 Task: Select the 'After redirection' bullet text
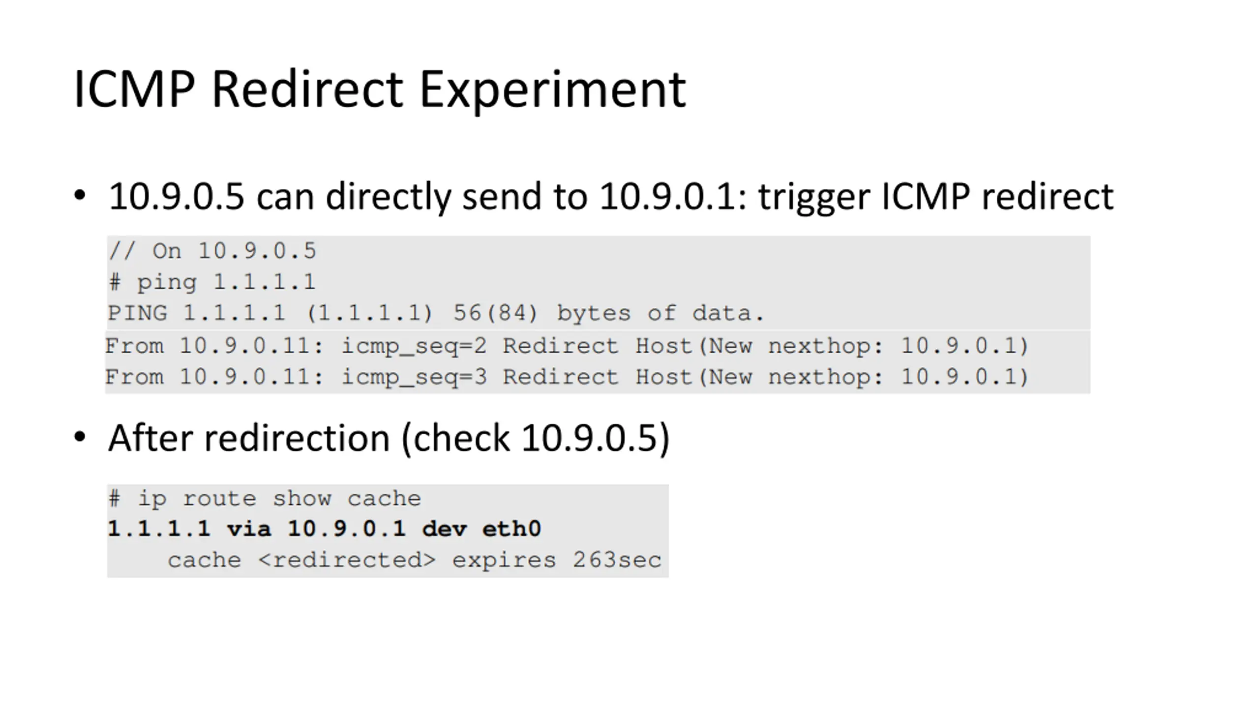point(389,438)
